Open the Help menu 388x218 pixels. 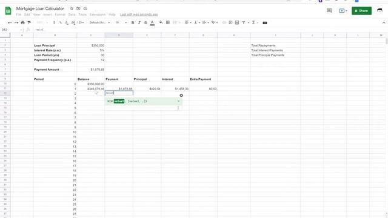coord(112,15)
